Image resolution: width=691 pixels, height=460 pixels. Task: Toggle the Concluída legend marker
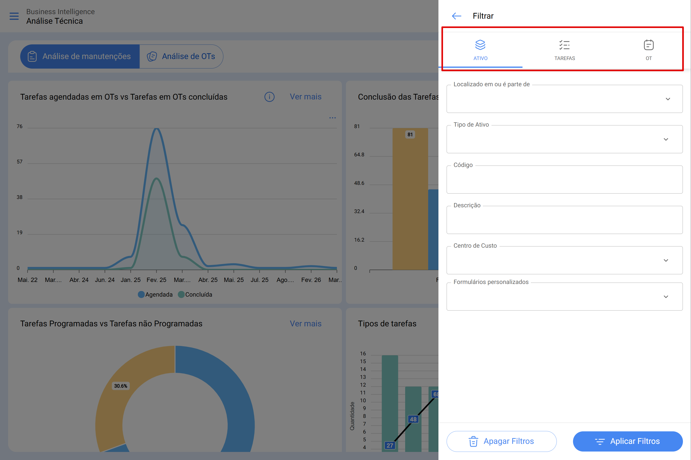click(x=181, y=294)
